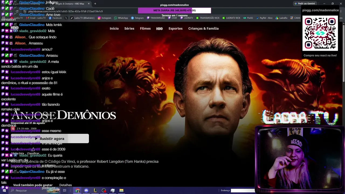Screen dimensions: 345x194
Task: Open Discord from the taskbar
Action: point(86,190)
